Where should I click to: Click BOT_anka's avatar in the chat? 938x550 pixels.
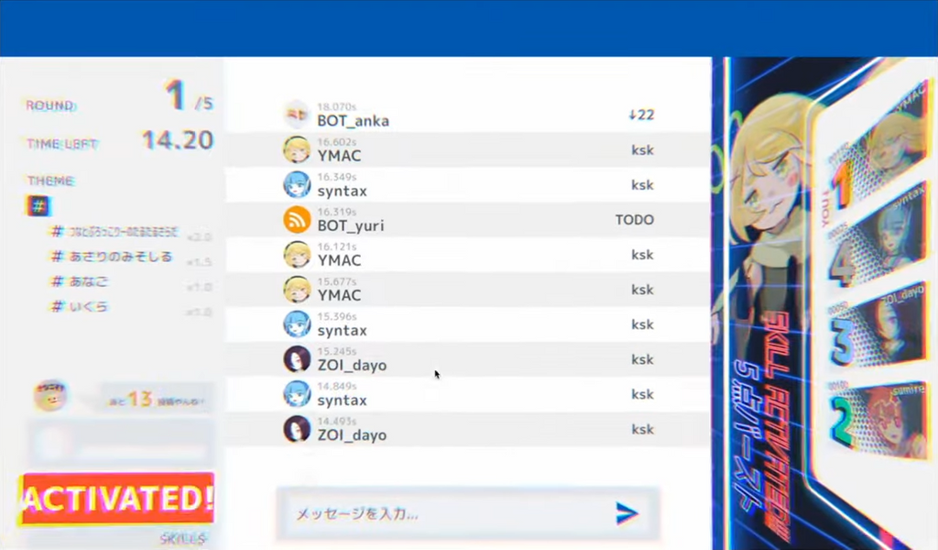pos(297,115)
